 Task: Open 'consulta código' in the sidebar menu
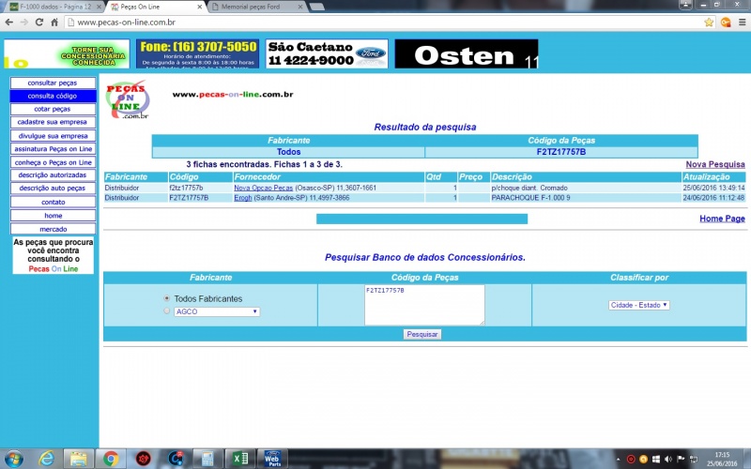(x=53, y=96)
